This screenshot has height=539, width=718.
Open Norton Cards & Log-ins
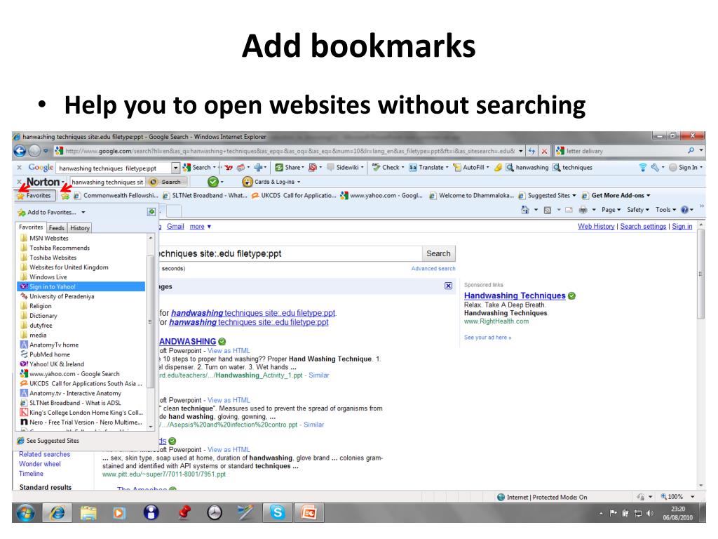coord(271,182)
